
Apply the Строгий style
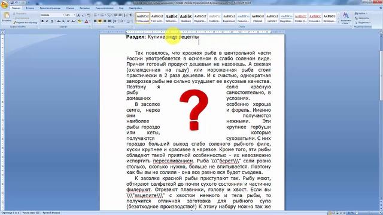(x=258, y=18)
